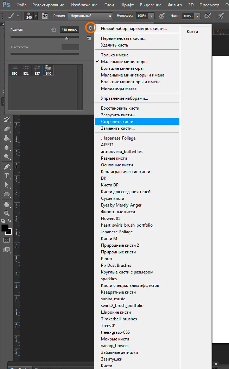This screenshot has width=229, height=369.
Task: Click the Наж. 100% value field
Action: [x=188, y=16]
